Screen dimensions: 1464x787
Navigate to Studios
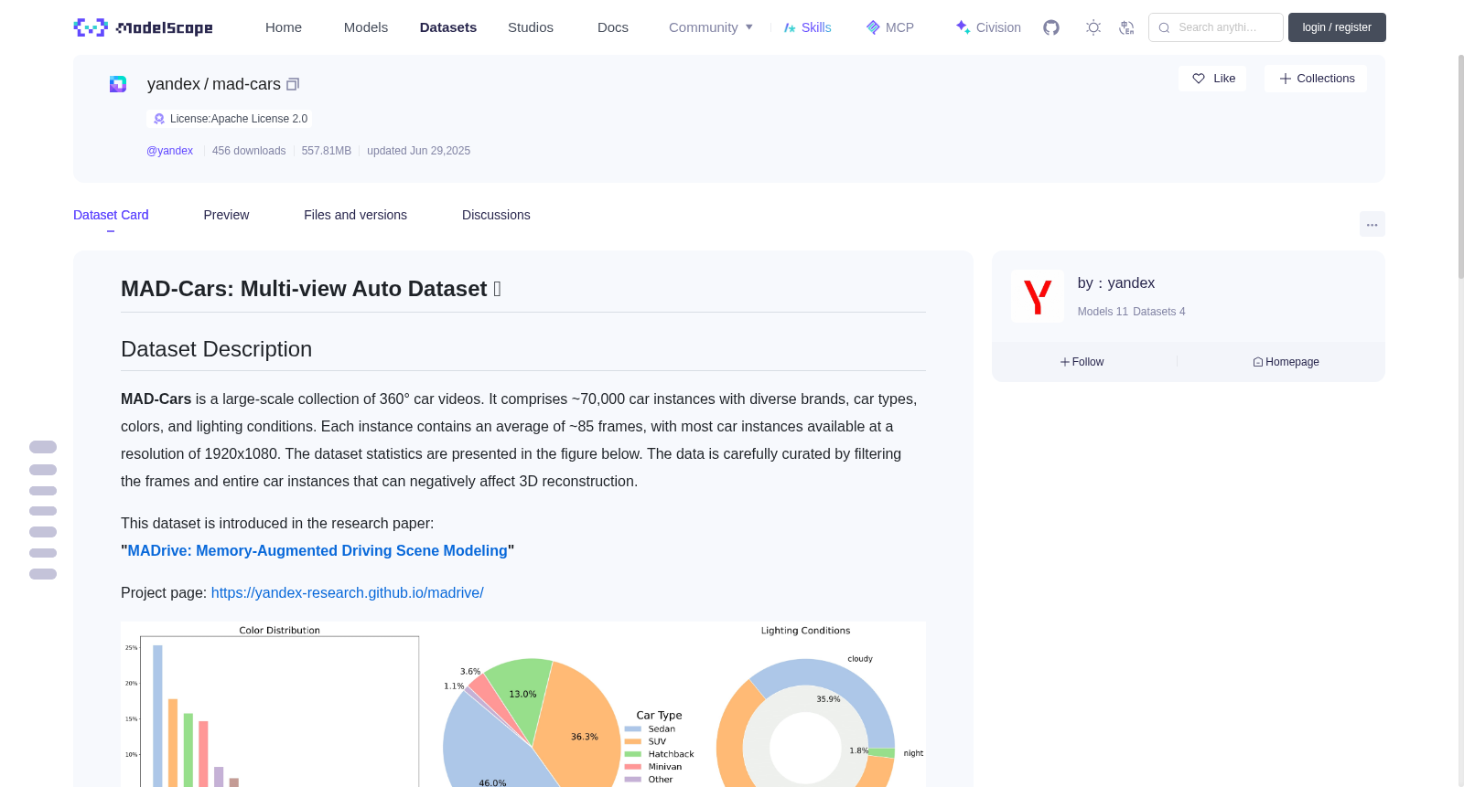pos(531,27)
